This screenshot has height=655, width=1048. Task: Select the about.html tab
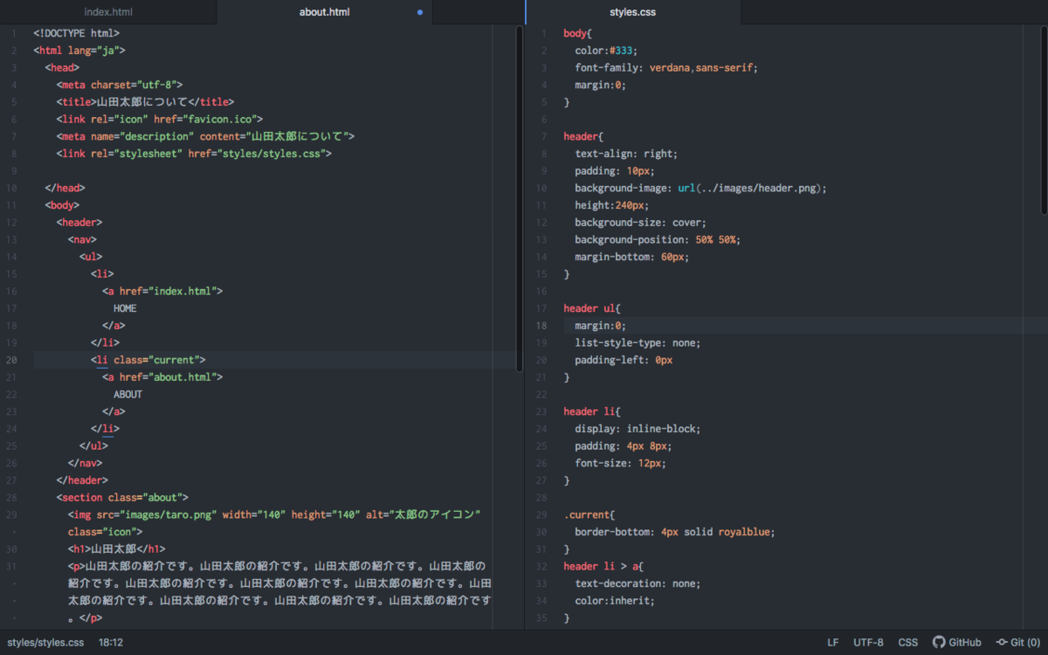click(x=324, y=12)
